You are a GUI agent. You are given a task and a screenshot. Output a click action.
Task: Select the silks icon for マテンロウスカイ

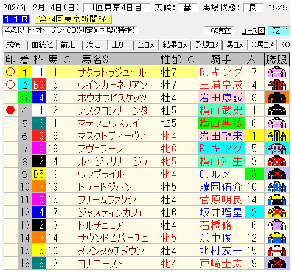click(x=277, y=123)
